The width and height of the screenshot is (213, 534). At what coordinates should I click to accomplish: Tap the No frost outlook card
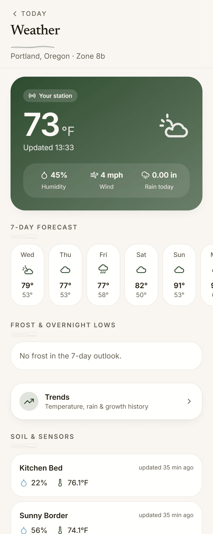(106, 356)
